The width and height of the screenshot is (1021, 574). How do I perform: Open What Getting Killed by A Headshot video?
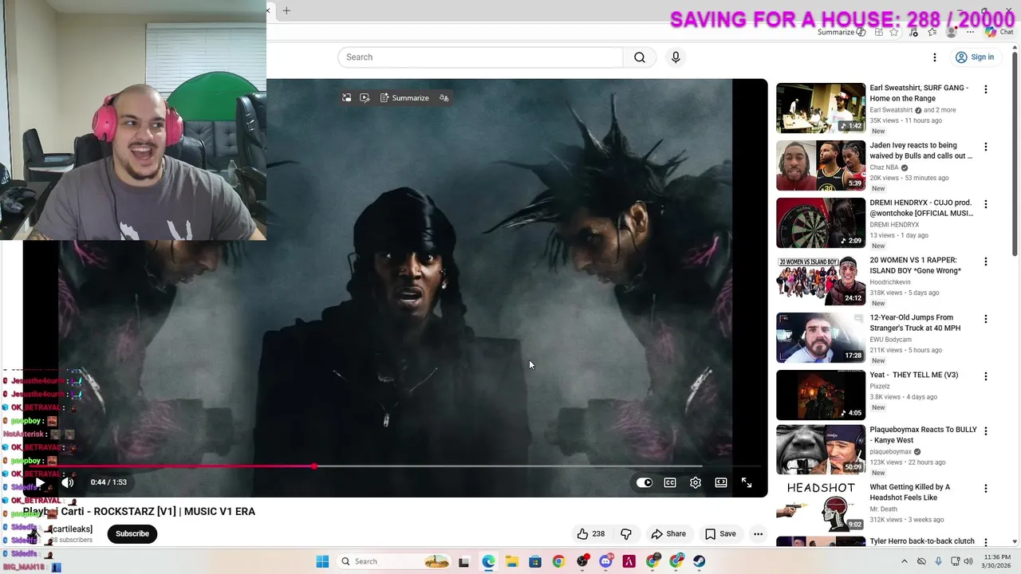tap(909, 492)
